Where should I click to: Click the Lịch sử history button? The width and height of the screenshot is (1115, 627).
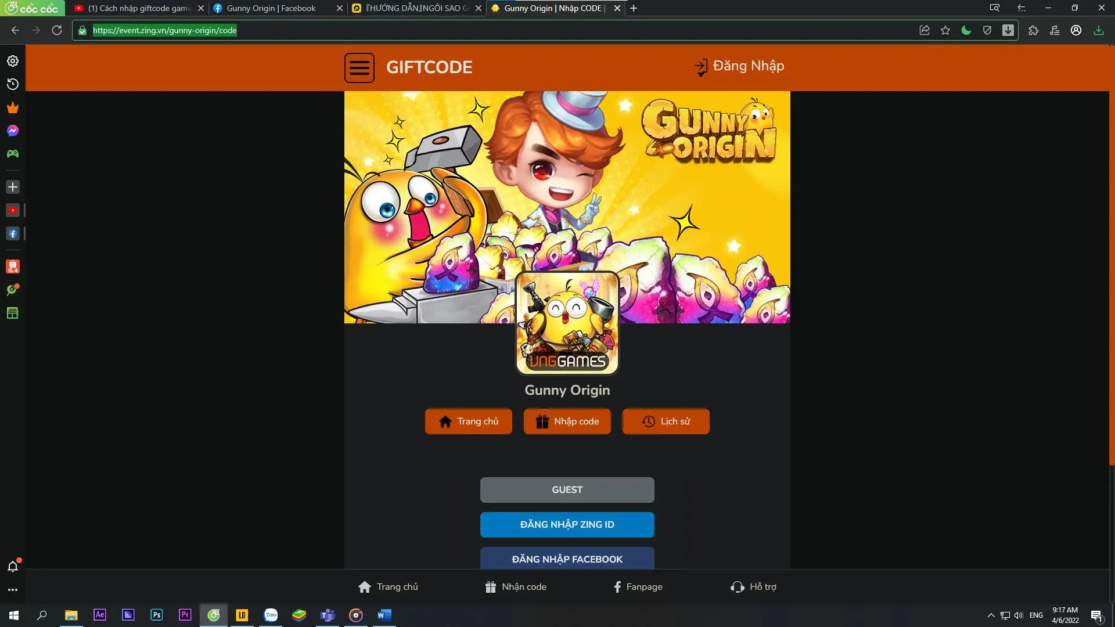pyautogui.click(x=666, y=421)
